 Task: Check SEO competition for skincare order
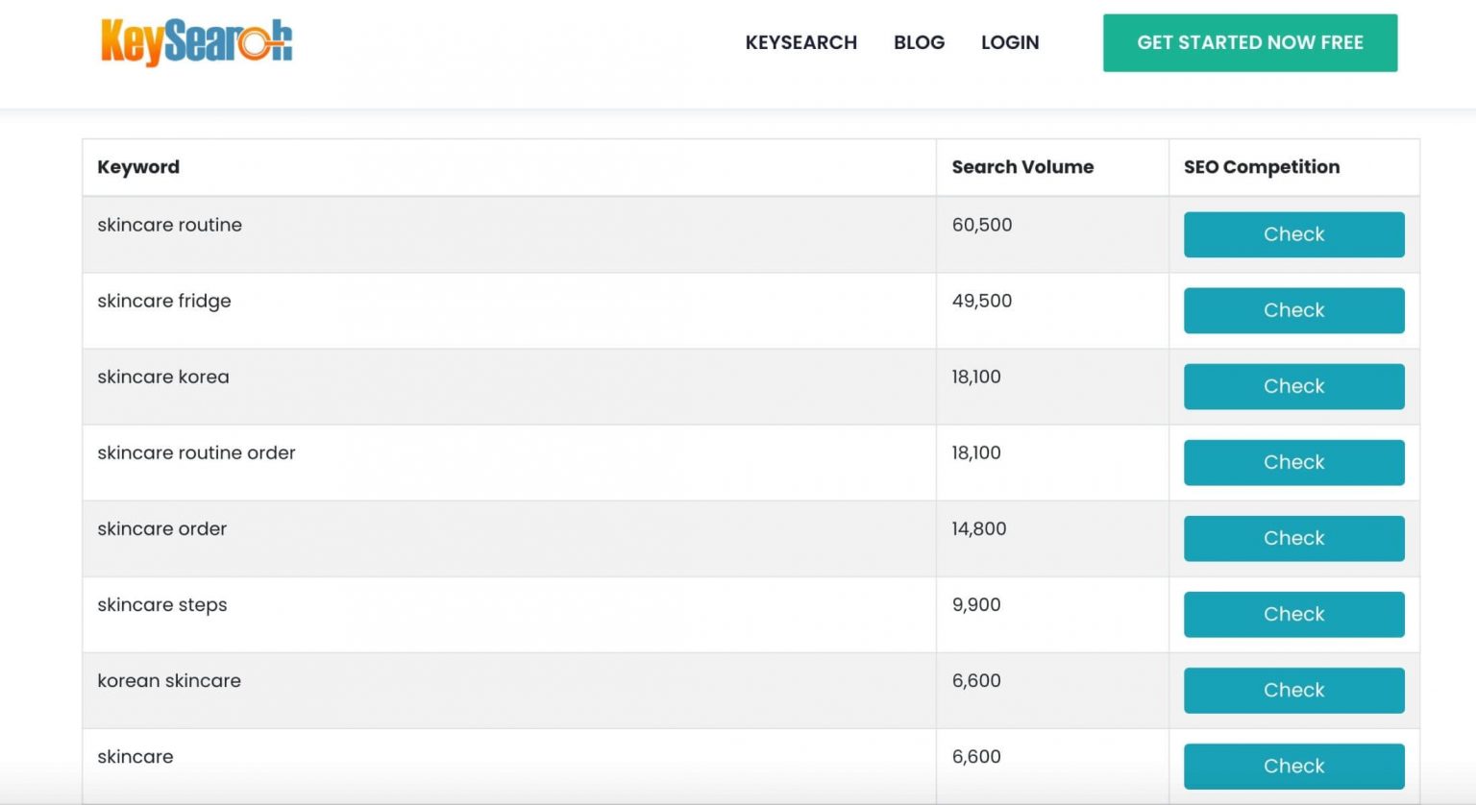[1293, 538]
